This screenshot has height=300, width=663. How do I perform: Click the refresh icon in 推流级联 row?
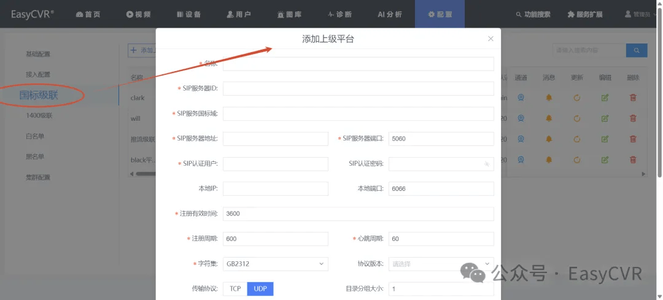click(576, 139)
